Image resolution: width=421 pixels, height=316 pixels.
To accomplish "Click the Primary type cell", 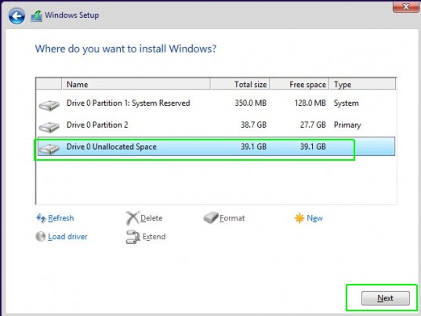I will click(x=347, y=125).
